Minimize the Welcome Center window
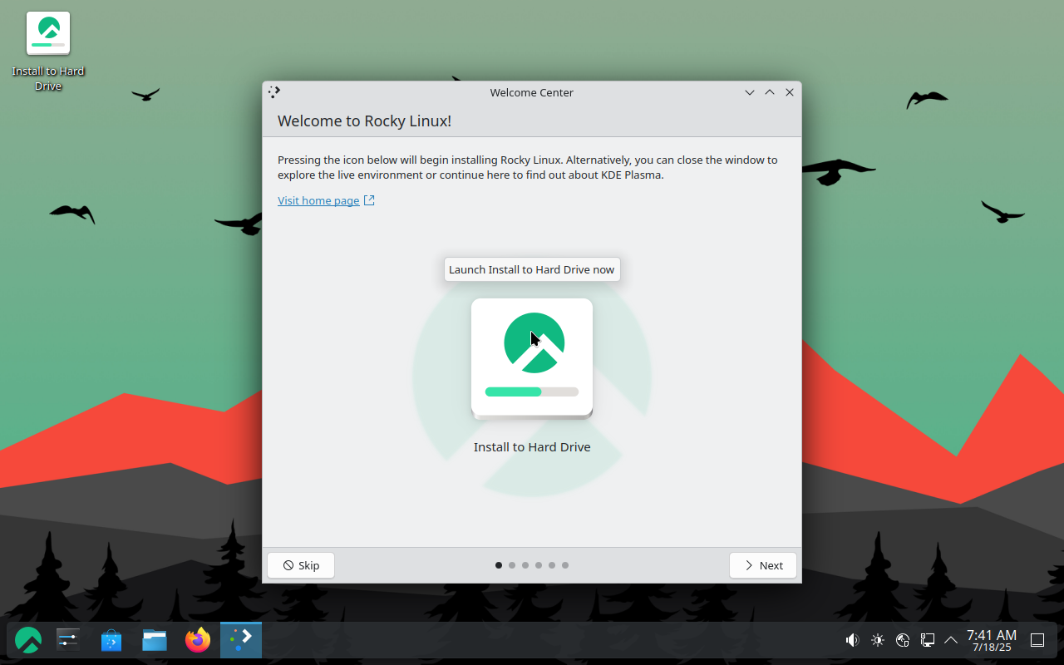 point(750,92)
